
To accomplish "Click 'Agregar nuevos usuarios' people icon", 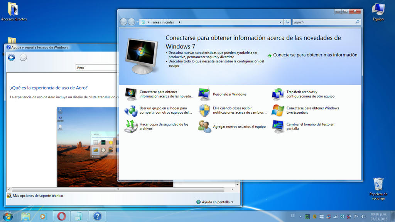I will point(204,126).
